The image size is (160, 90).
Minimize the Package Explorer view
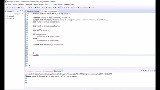[x=20, y=11]
